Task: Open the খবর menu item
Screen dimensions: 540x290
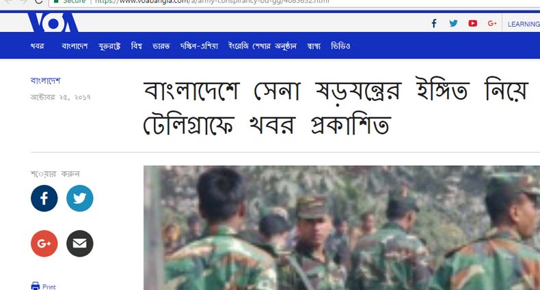Action: (37, 46)
